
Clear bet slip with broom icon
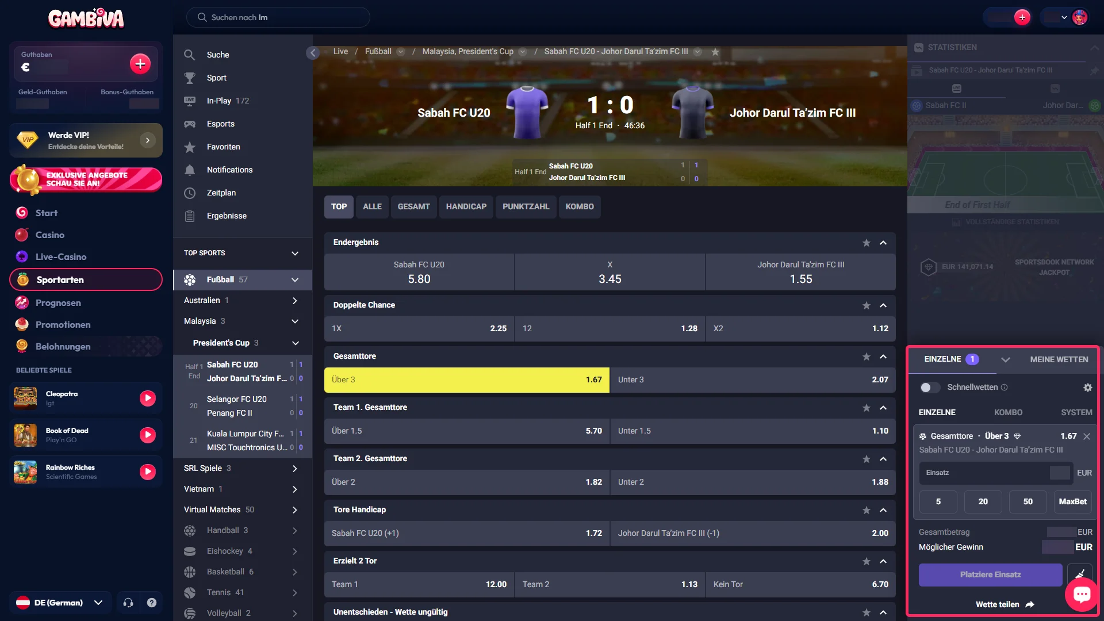click(1080, 574)
